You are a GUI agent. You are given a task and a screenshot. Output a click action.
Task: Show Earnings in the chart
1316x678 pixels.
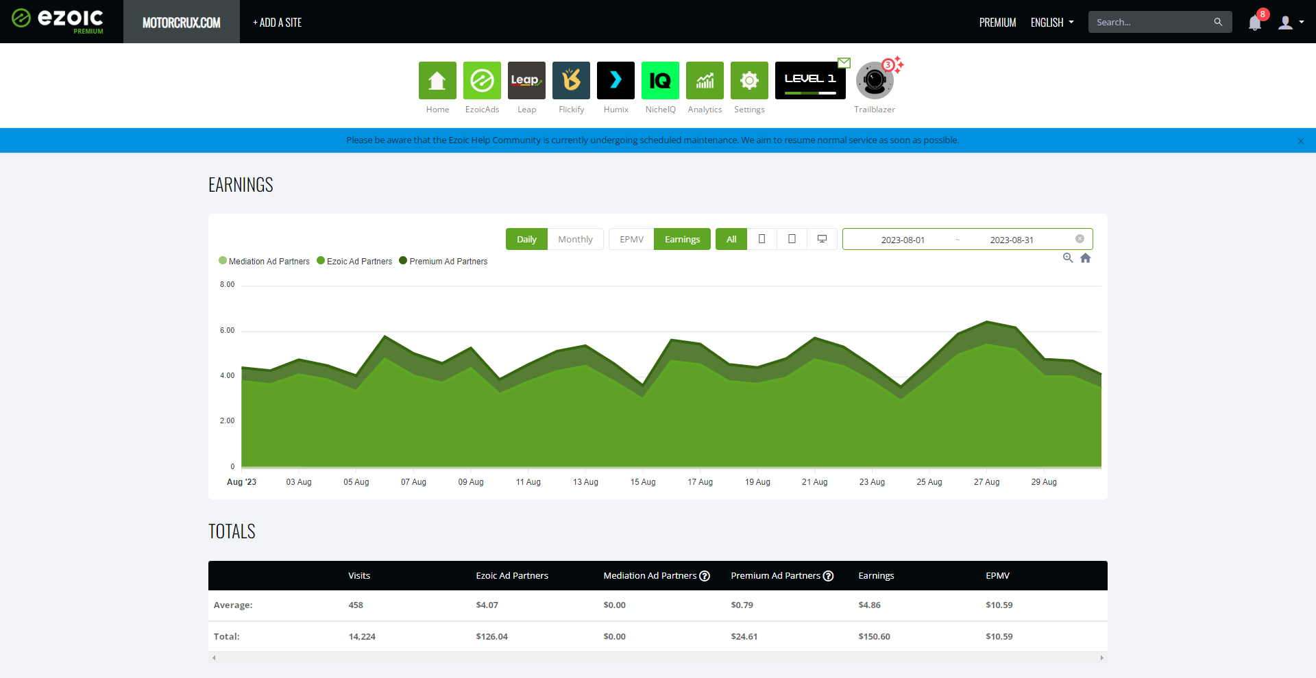coord(682,239)
